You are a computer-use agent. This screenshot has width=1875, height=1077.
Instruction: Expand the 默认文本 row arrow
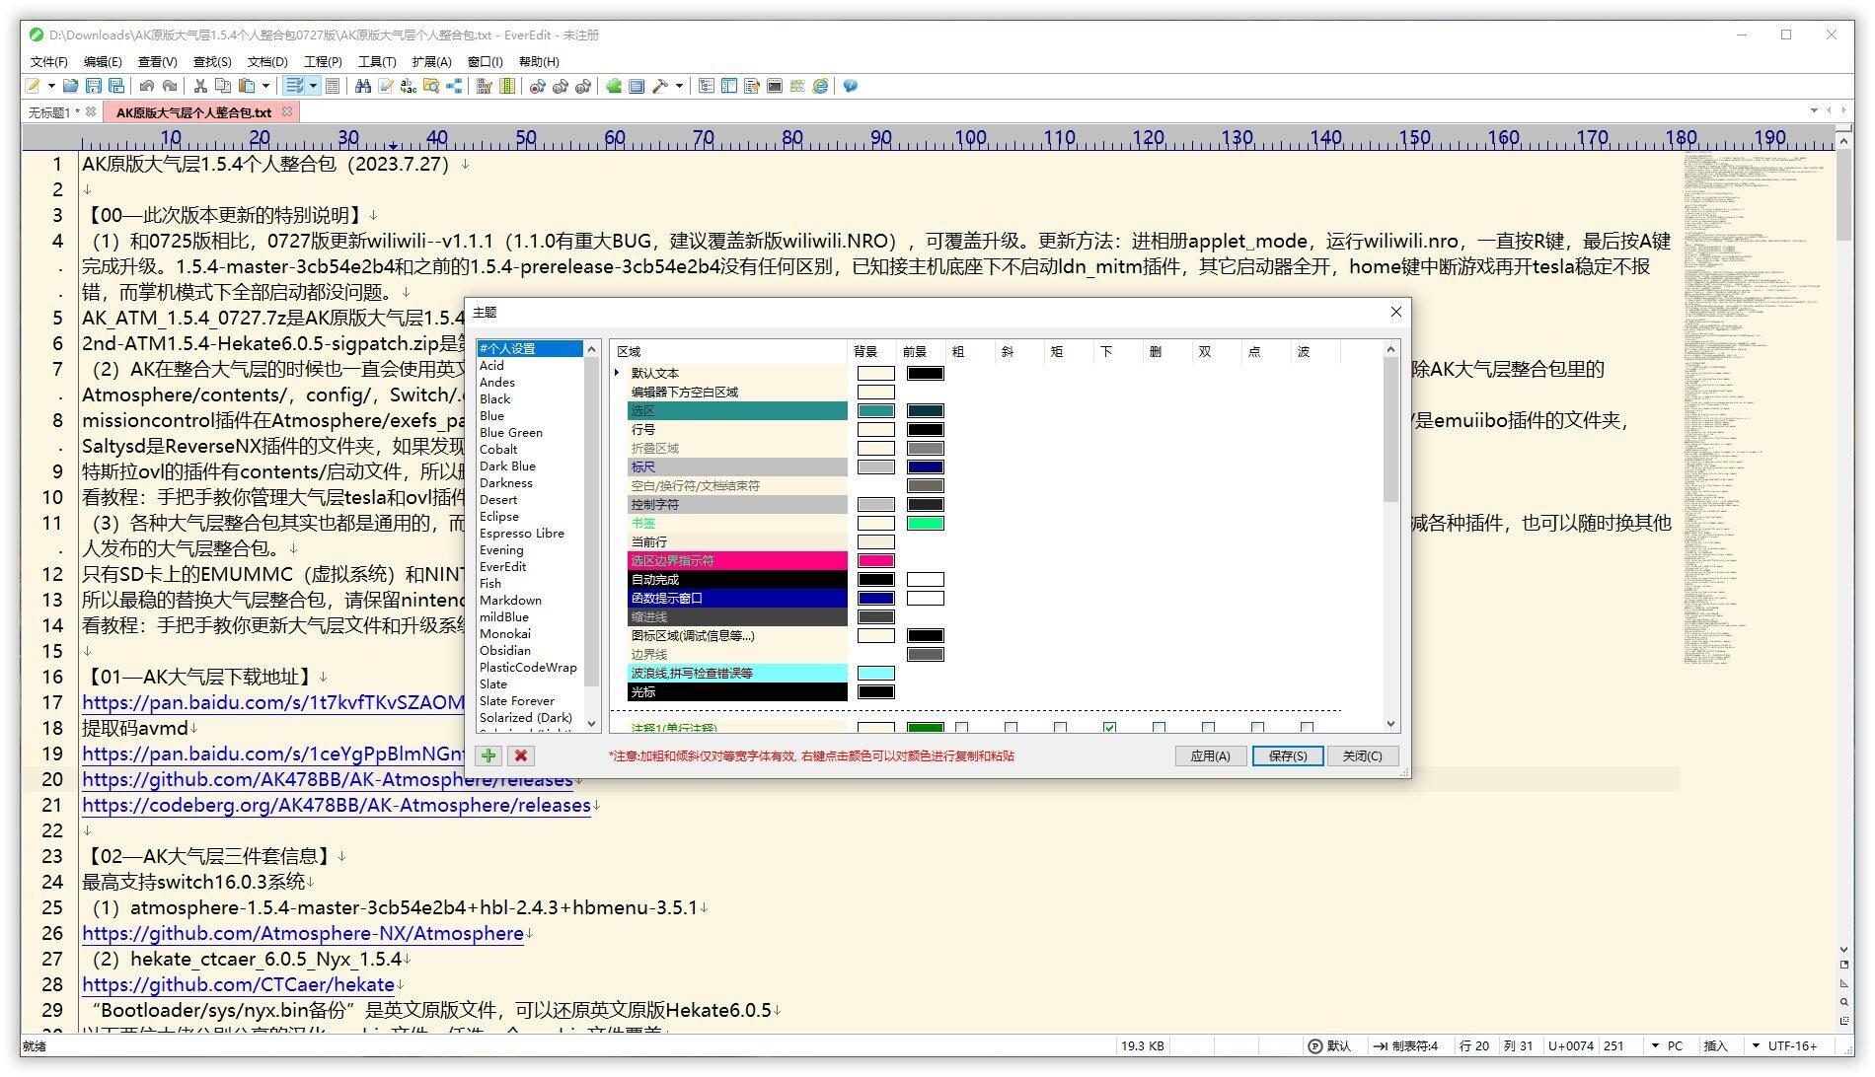tap(618, 373)
